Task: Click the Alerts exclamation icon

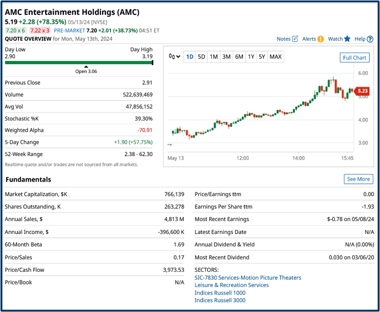Action: (321, 39)
